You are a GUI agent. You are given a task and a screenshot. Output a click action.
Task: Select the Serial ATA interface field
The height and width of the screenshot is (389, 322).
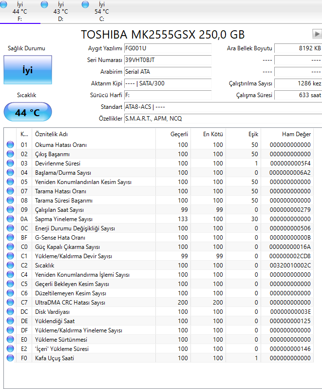click(x=168, y=72)
